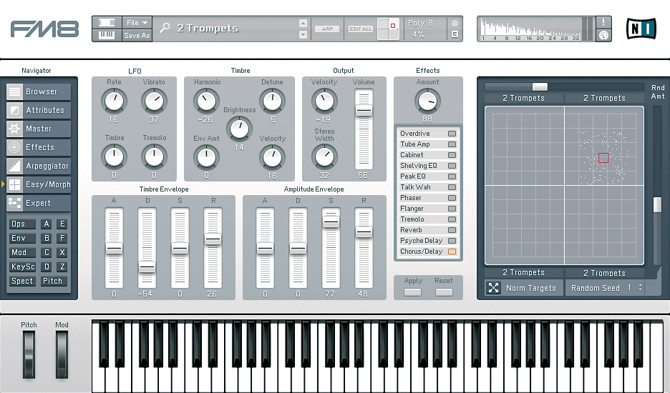Enable the Reverb effect
The height and width of the screenshot is (393, 670).
(452, 230)
